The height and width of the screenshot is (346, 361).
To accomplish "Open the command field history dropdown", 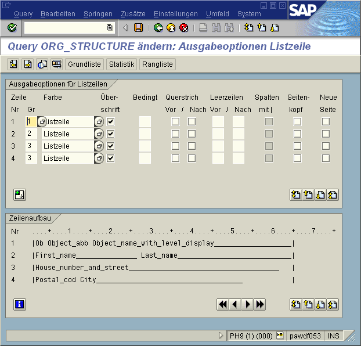I will [x=110, y=28].
